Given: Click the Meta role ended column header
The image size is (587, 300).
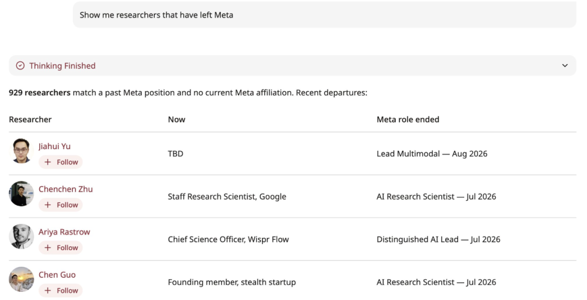Looking at the screenshot, I should (x=408, y=119).
